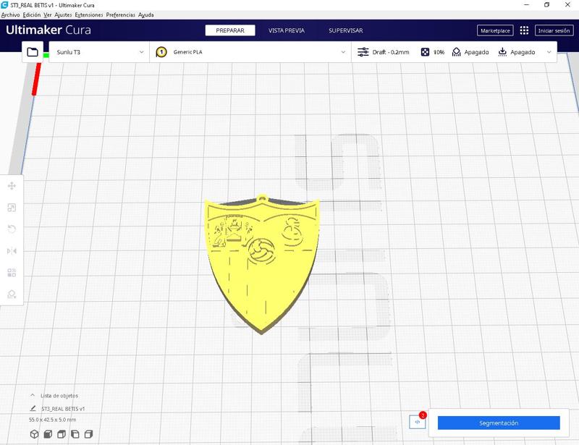
Task: Click the adhesion Apagado icon
Action: (502, 52)
